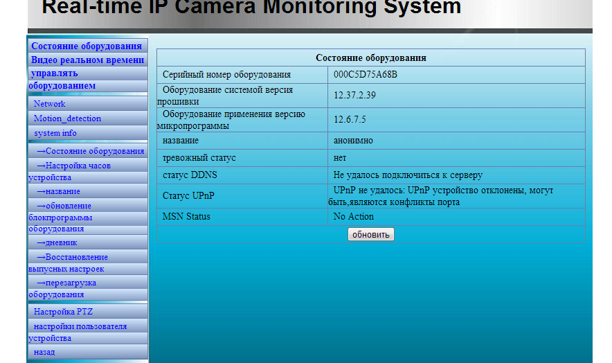Open the →дневник log page

(57, 242)
